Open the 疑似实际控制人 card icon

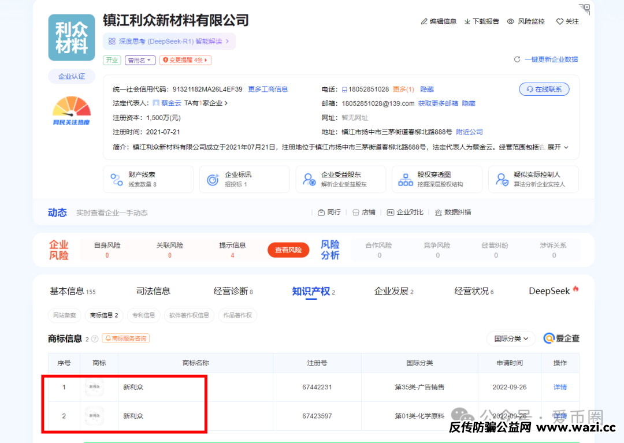[x=502, y=180]
